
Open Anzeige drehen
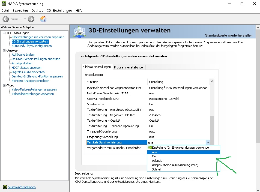click(x=22, y=63)
